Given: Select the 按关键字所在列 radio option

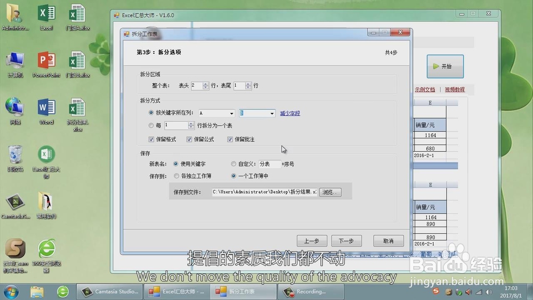Looking at the screenshot, I should pos(151,112).
